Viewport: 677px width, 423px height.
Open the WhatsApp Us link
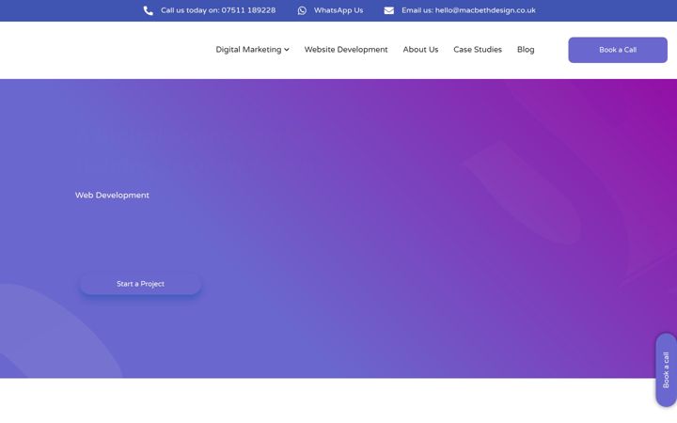pyautogui.click(x=338, y=10)
